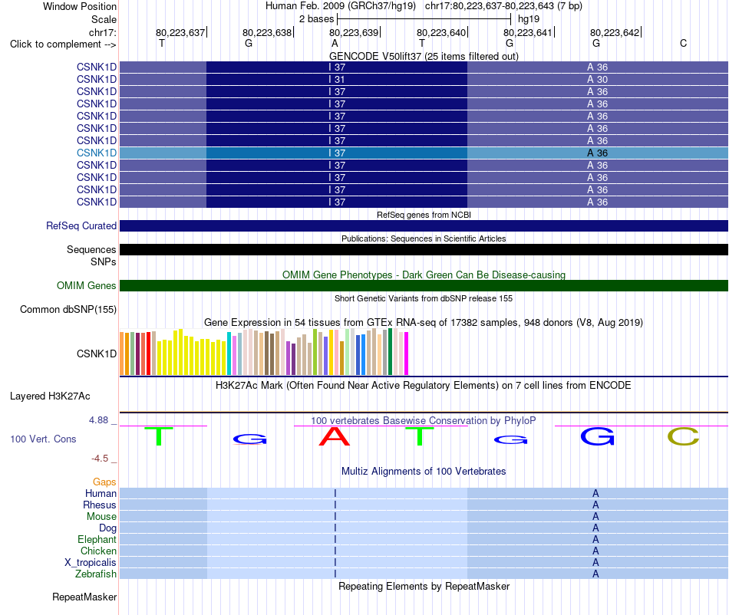Select the 'A 30' codon in GENCODE track
Image resolution: width=729 pixels, height=615 pixels.
[598, 80]
